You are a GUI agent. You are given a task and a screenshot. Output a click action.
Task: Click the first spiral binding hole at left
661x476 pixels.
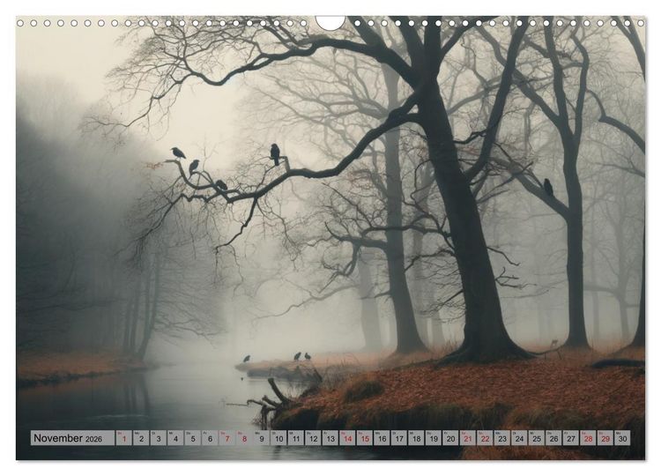point(20,23)
